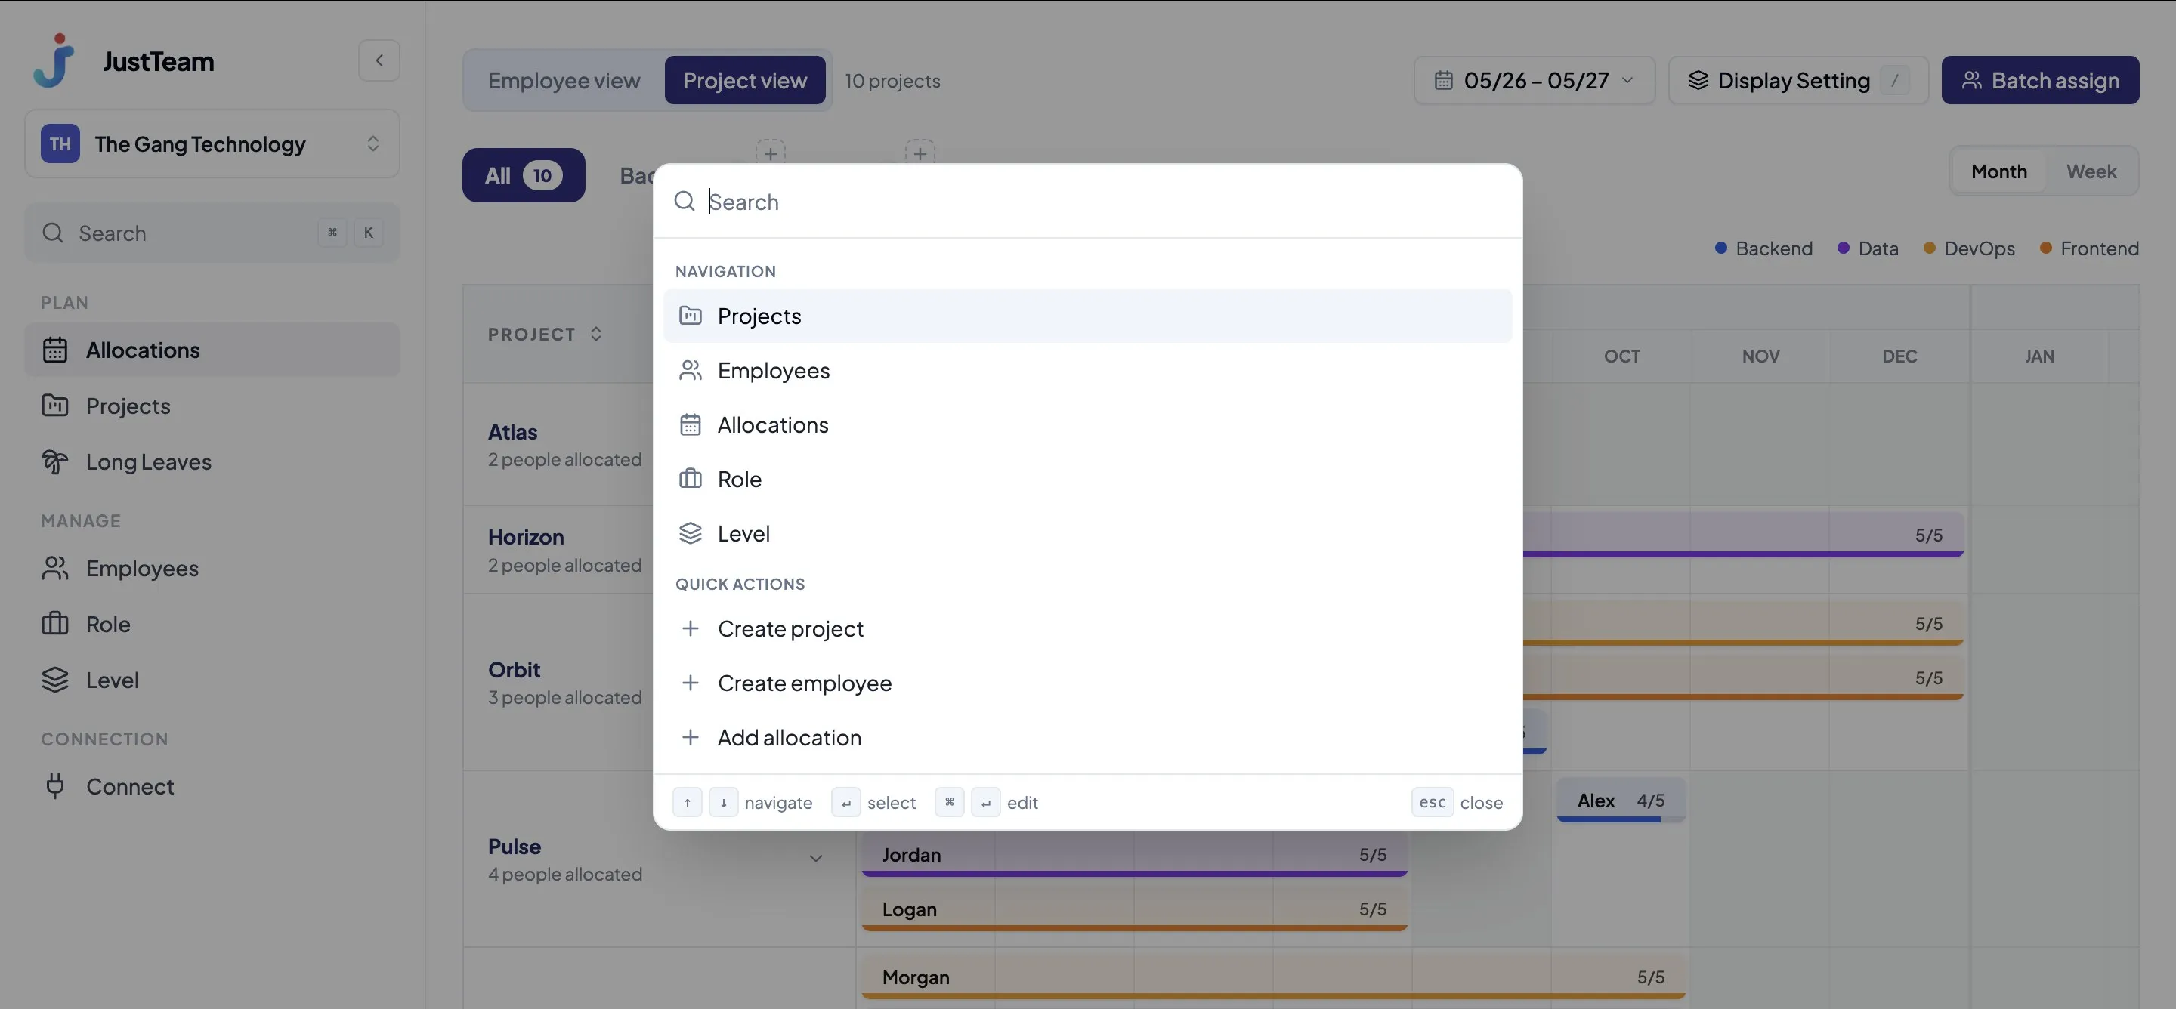This screenshot has width=2176, height=1009.
Task: Click the sidebar search magnifier icon
Action: 53,233
